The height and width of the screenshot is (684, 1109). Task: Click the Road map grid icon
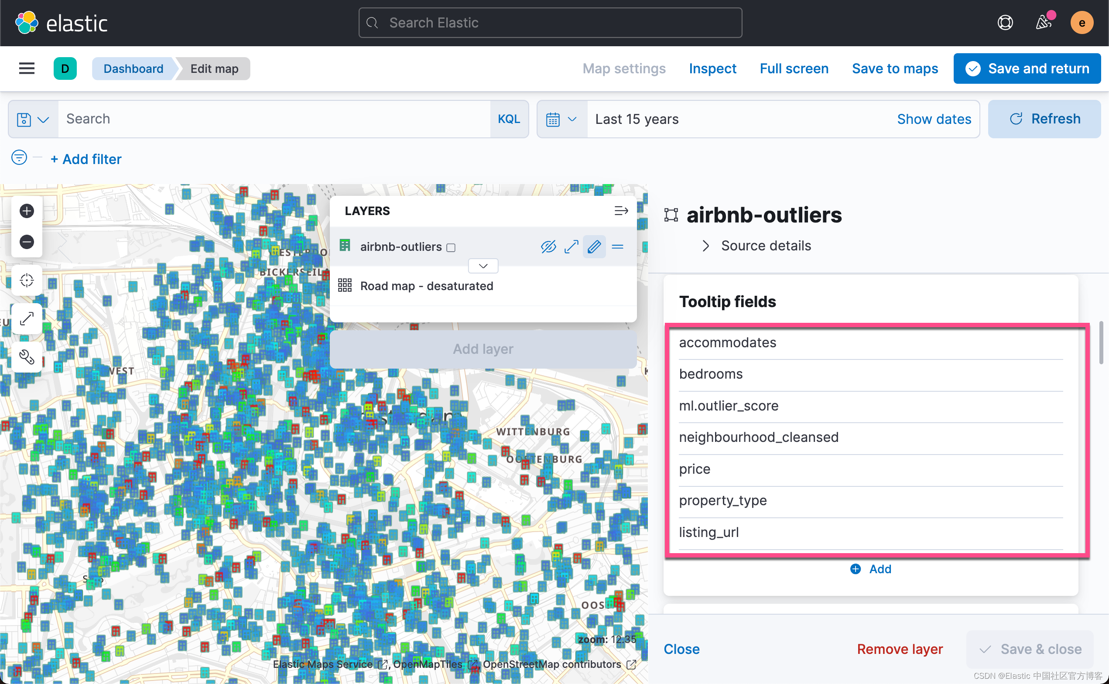[345, 285]
